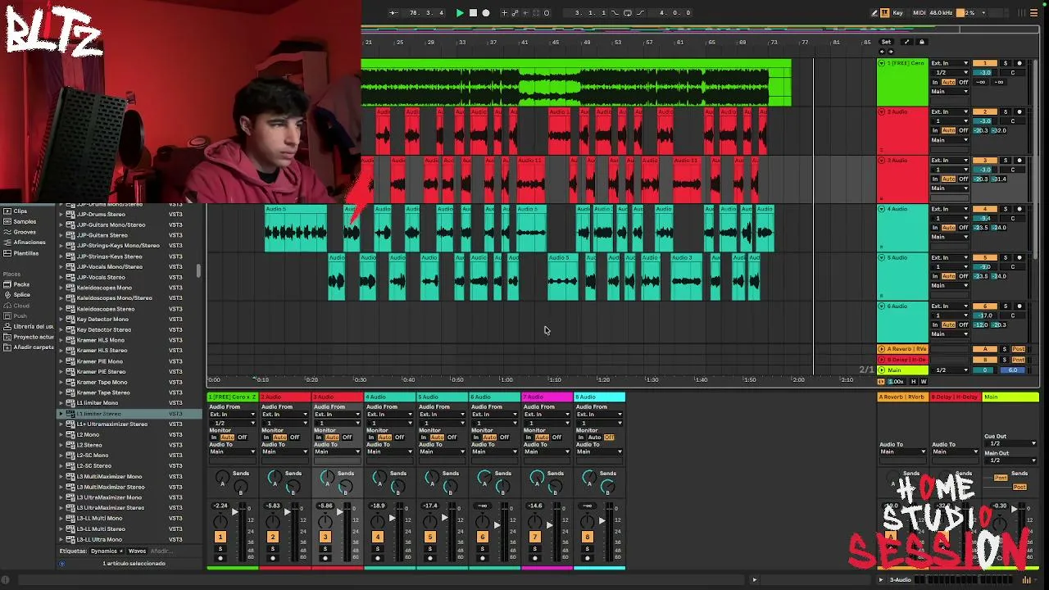Toggle the computer MIDI keyboard icon
The image size is (1049, 590).
pyautogui.click(x=885, y=13)
